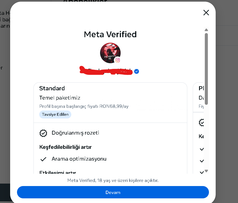The height and width of the screenshot is (203, 238).
Task: Select the Standard plan heading
Action: pyautogui.click(x=52, y=88)
